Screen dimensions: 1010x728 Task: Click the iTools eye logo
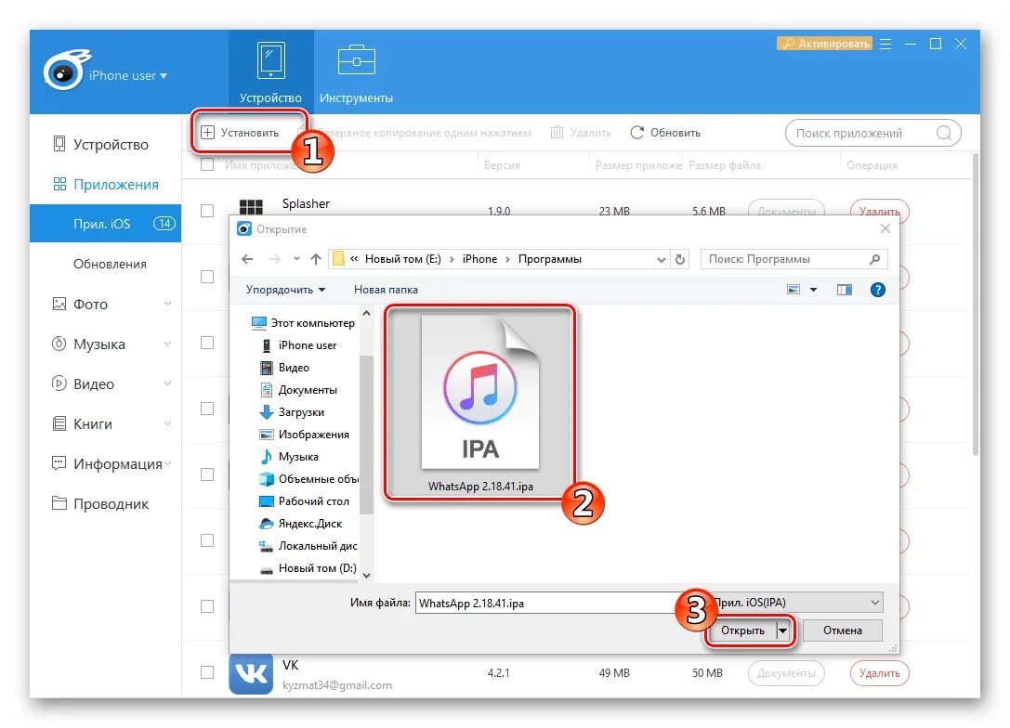point(66,70)
